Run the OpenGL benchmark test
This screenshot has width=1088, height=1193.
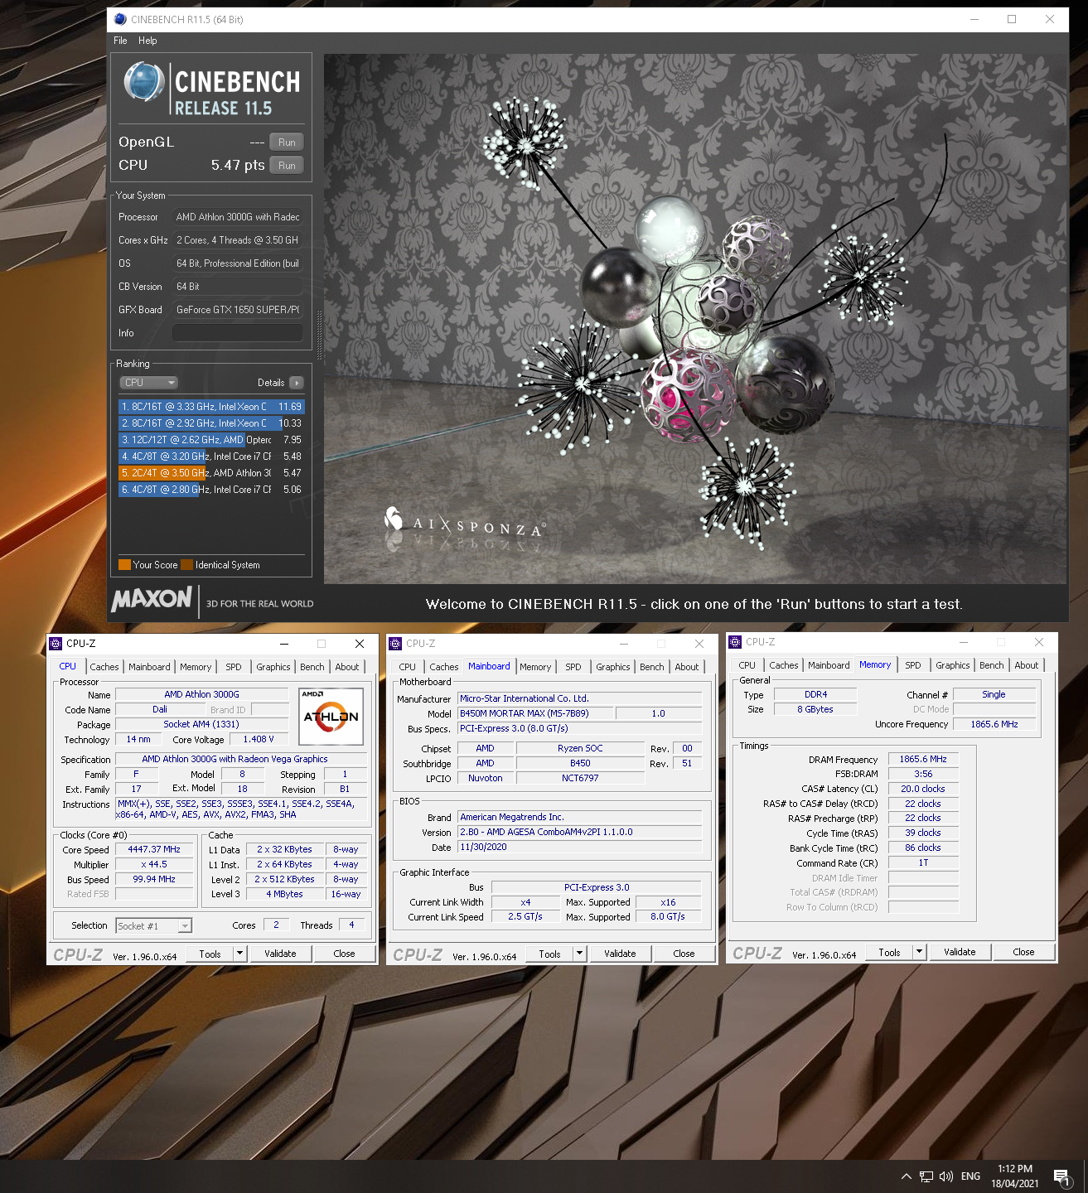click(287, 142)
